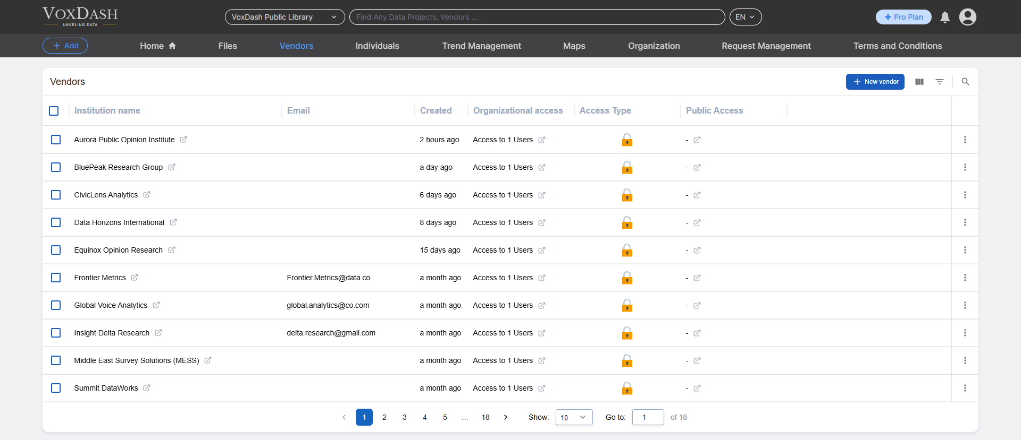Check the select-all checkbox in table header
This screenshot has width=1021, height=440.
[54, 111]
